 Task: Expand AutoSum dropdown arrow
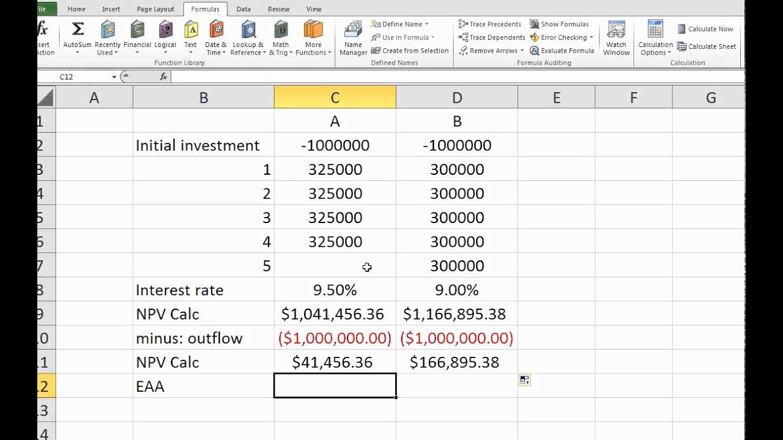coord(77,53)
